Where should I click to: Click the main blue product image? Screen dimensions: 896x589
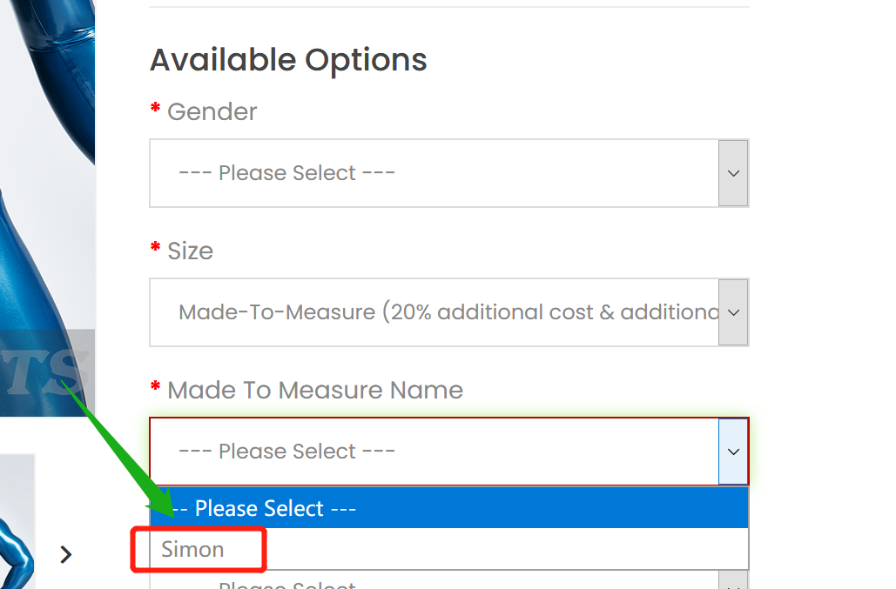tap(47, 208)
